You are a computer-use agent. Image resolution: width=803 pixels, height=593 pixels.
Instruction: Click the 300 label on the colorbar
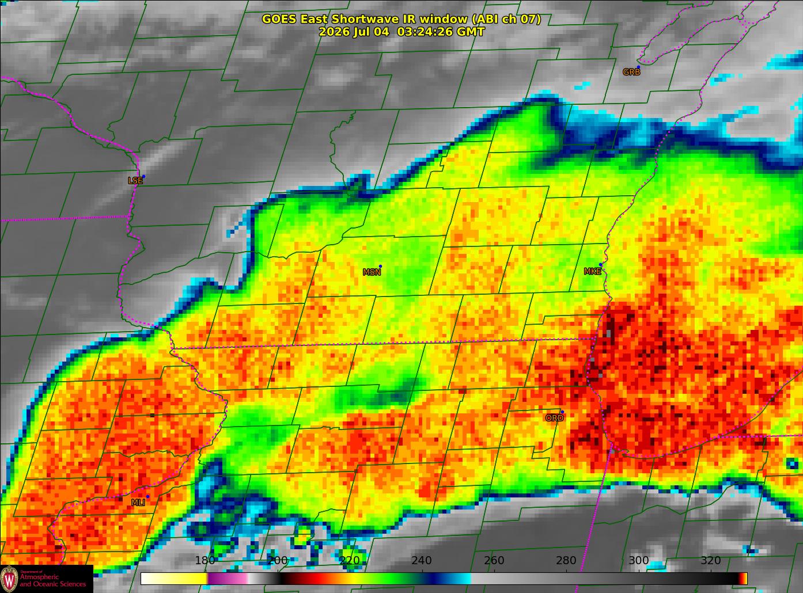pyautogui.click(x=638, y=561)
